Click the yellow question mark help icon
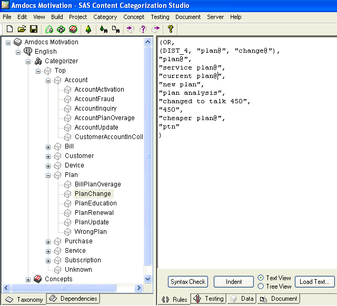 tap(171, 29)
